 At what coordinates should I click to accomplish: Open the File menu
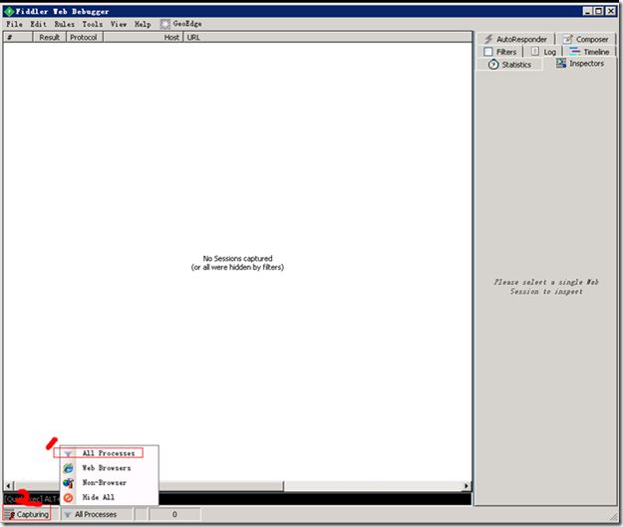[x=14, y=24]
